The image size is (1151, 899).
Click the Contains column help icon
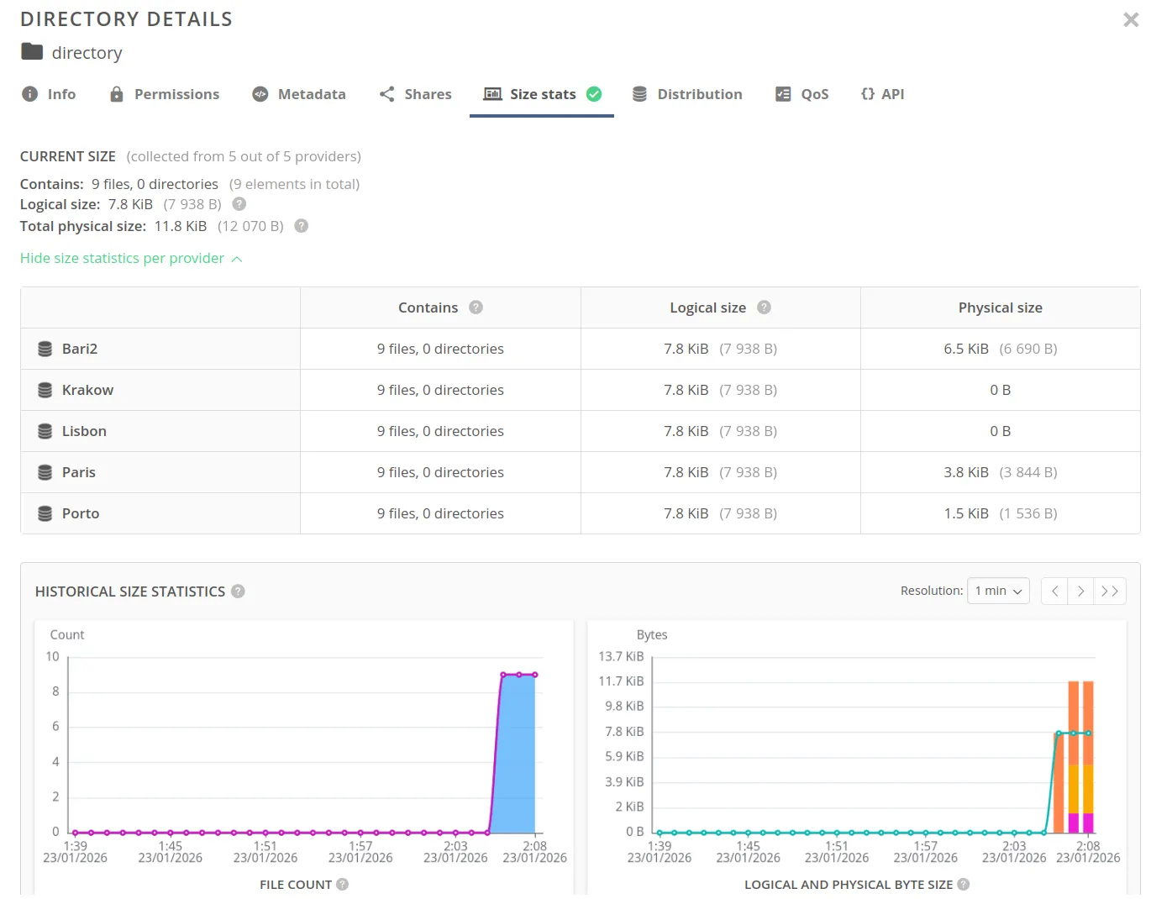pyautogui.click(x=476, y=308)
